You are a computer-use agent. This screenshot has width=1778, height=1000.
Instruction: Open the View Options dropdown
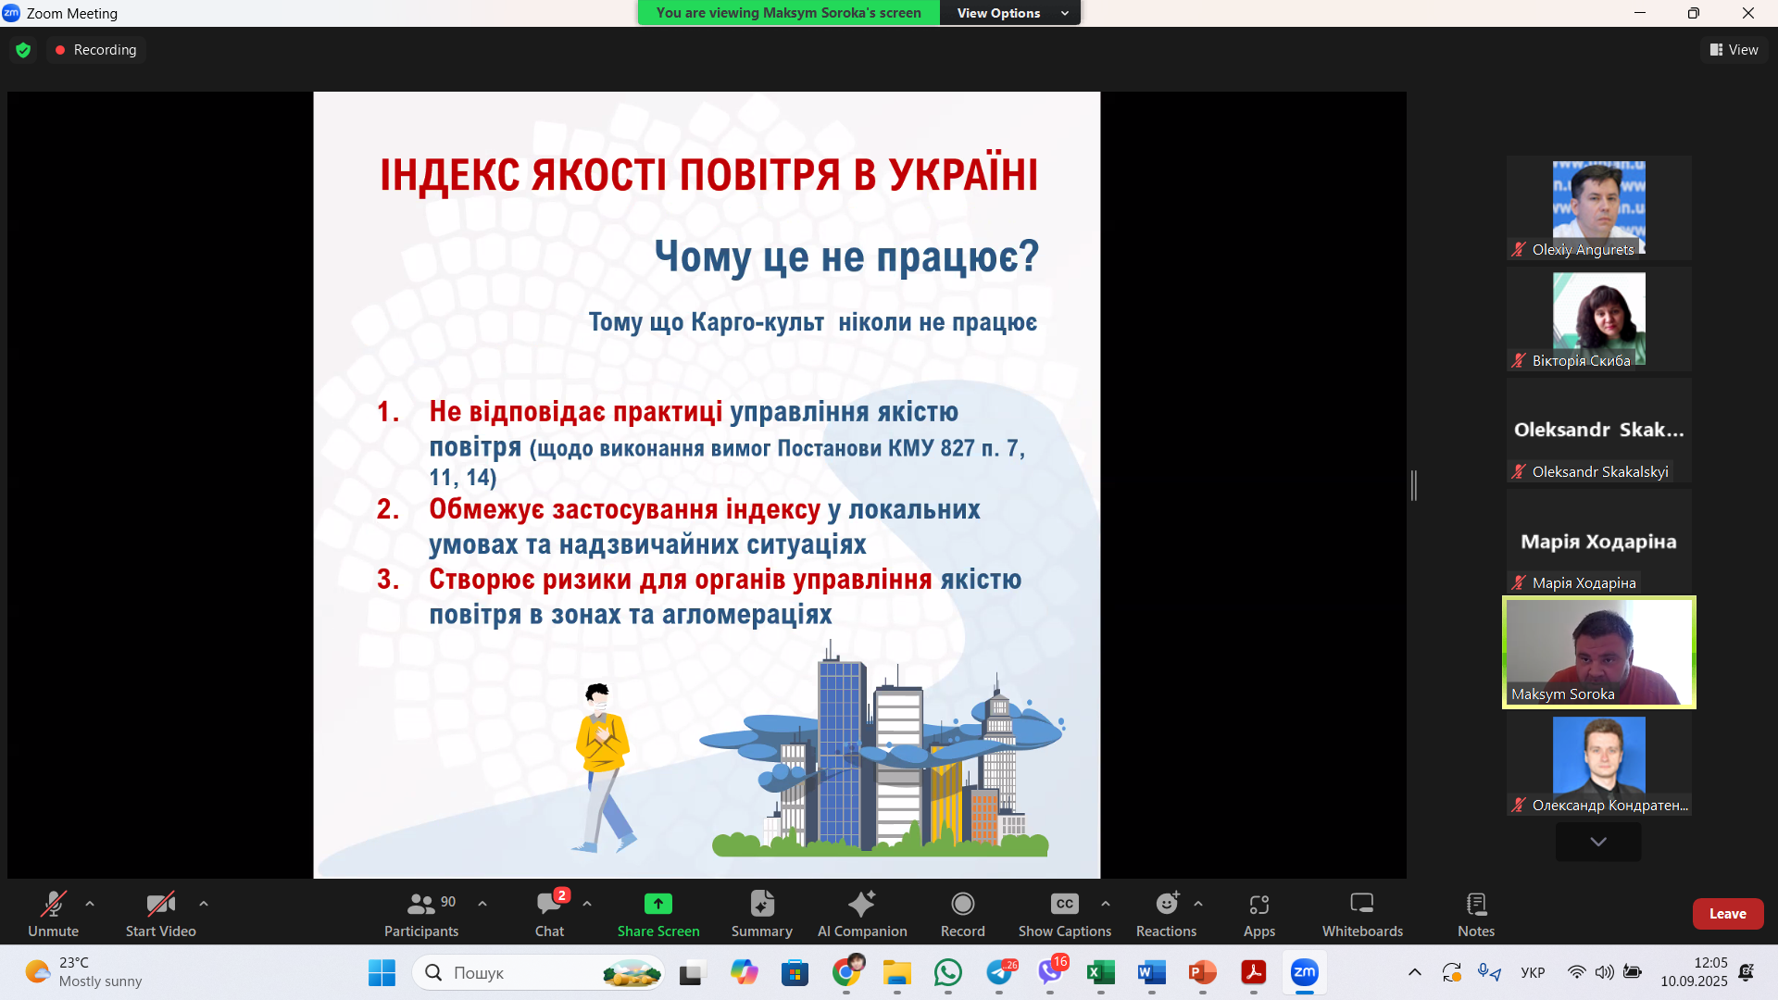pos(1009,13)
